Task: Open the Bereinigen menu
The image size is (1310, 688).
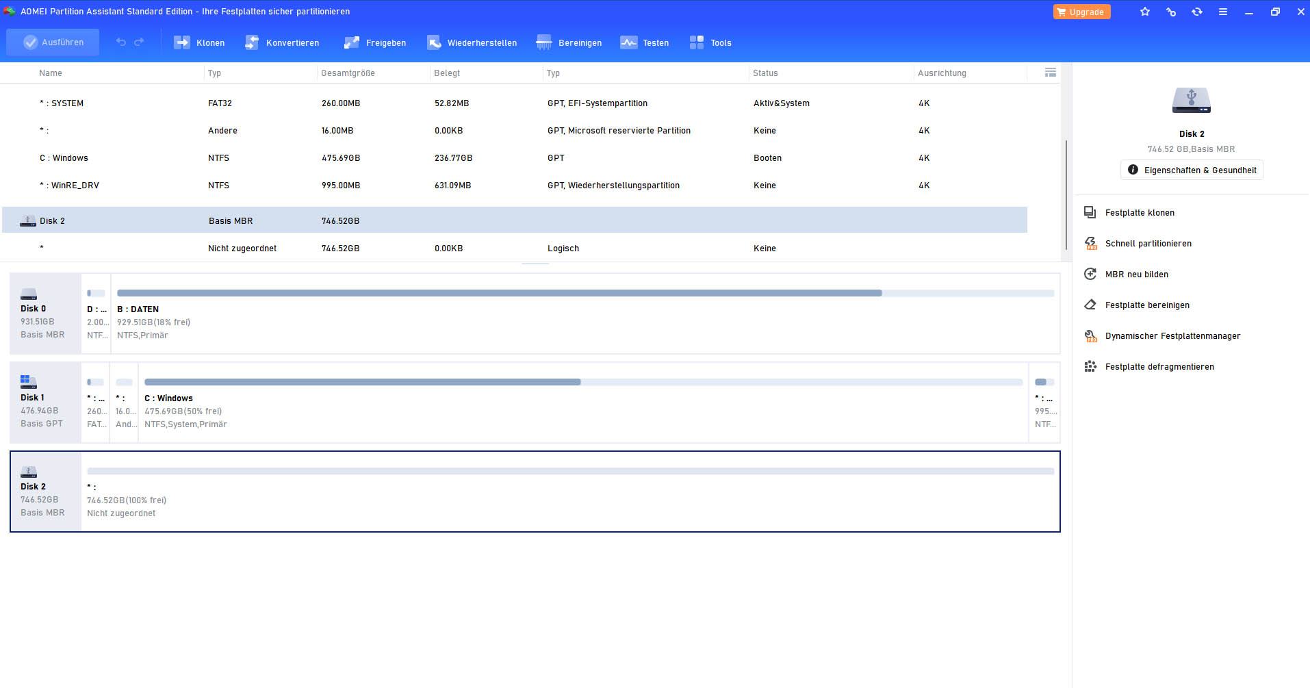Action: click(x=569, y=42)
